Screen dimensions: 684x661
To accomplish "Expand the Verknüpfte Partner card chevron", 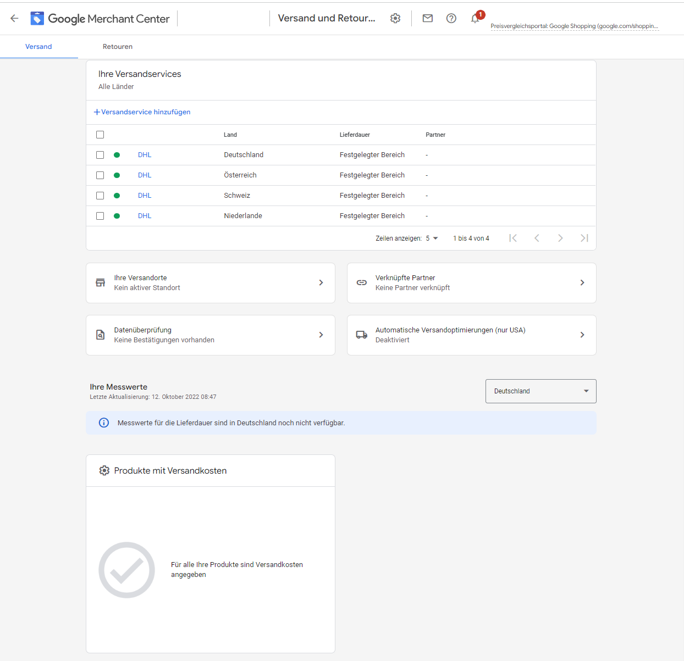I will tap(582, 282).
